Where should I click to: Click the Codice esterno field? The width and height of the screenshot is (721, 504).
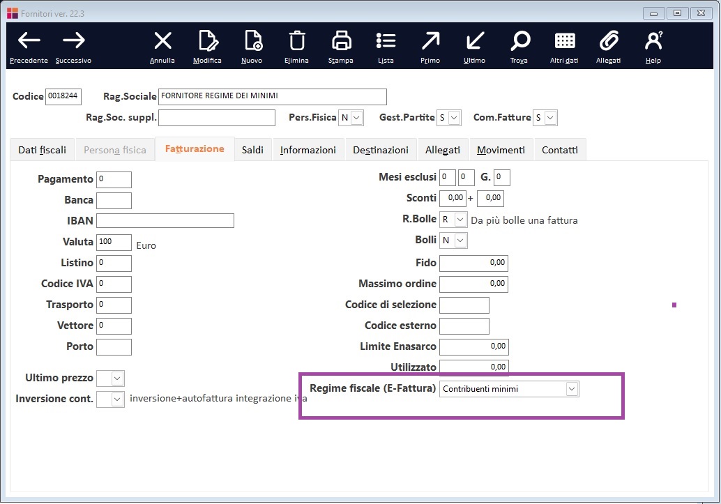464,326
